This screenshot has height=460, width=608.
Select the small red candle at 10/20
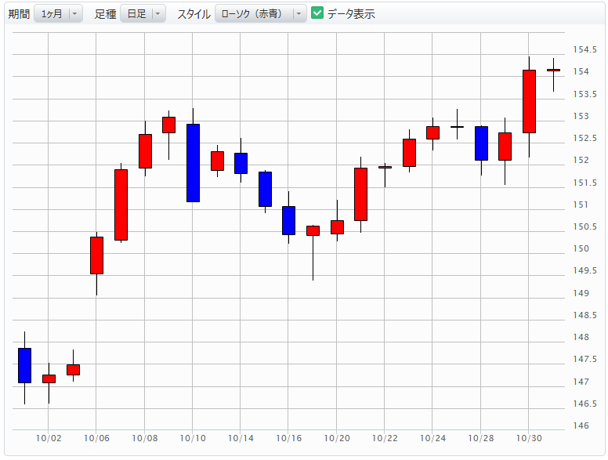(337, 226)
